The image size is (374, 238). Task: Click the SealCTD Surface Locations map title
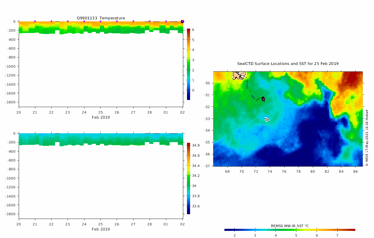(x=288, y=64)
